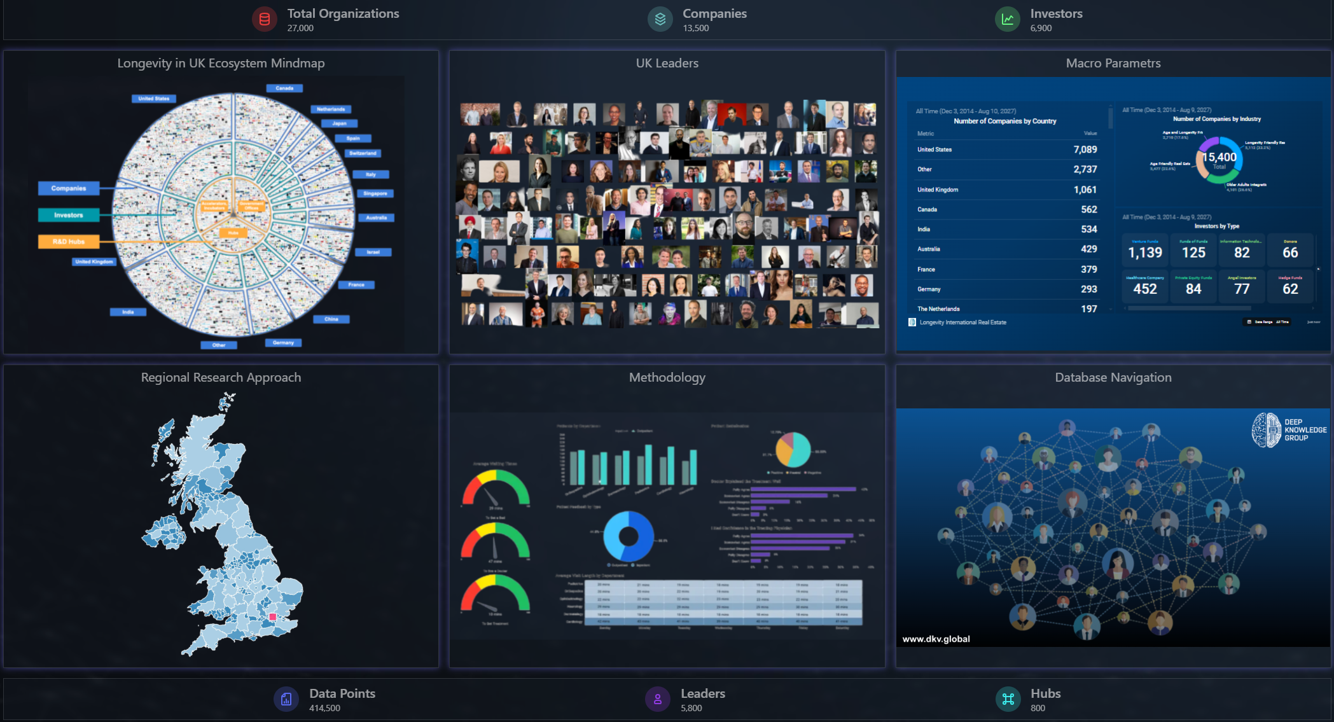Click the pink London marker on UK map
The height and width of the screenshot is (722, 1334).
272,617
